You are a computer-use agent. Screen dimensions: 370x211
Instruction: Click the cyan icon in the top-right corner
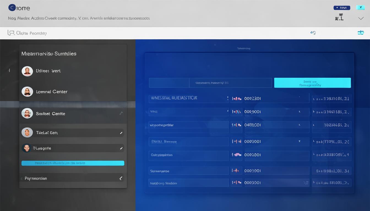click(x=360, y=8)
